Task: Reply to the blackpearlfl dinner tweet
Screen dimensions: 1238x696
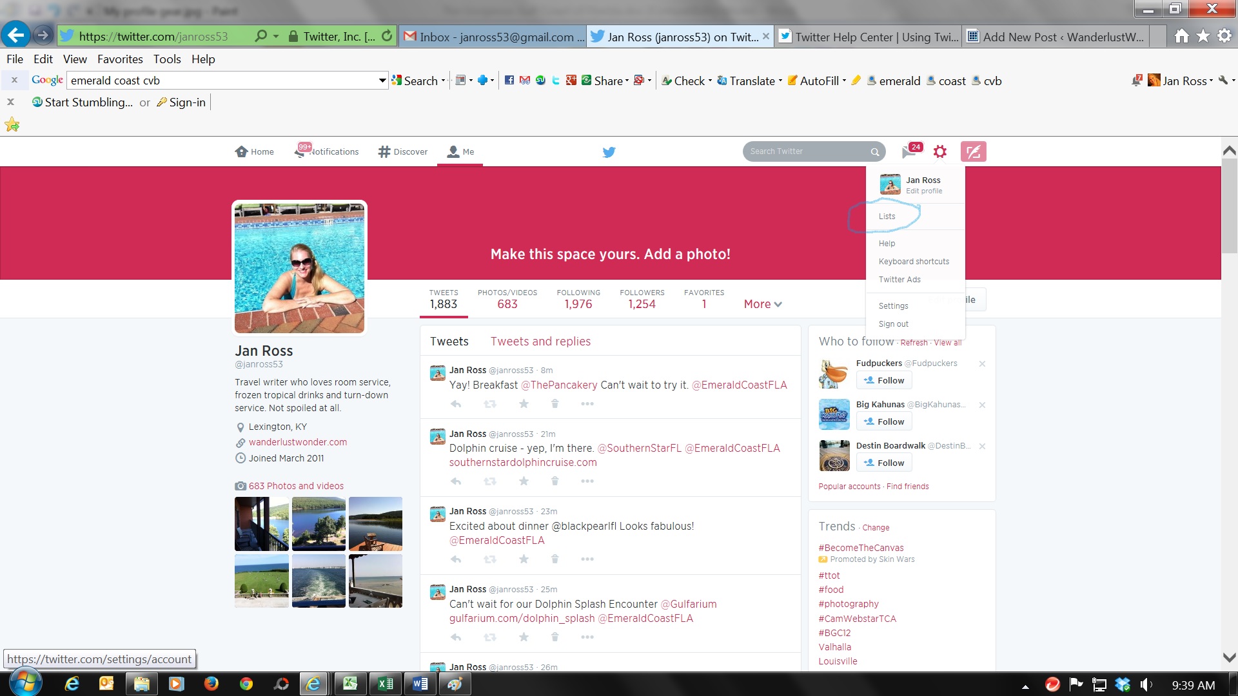Action: click(456, 559)
